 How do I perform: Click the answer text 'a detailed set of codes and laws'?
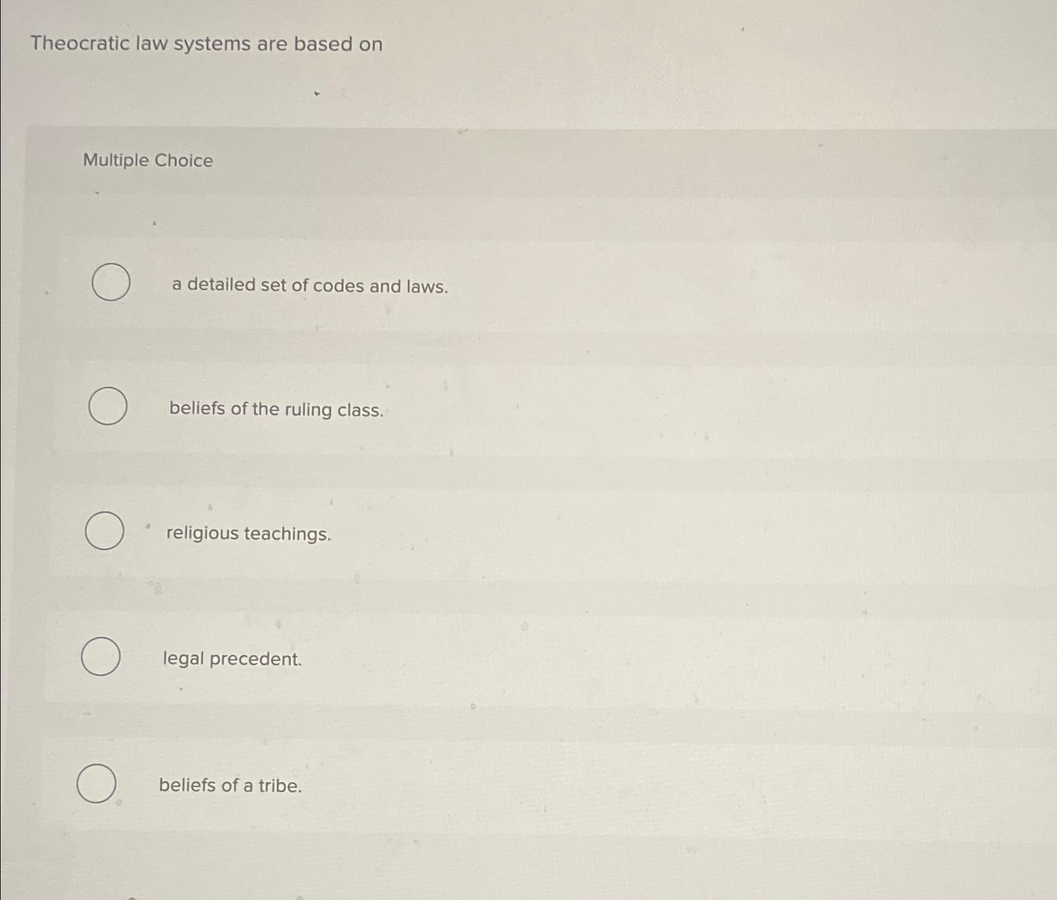pos(309,286)
